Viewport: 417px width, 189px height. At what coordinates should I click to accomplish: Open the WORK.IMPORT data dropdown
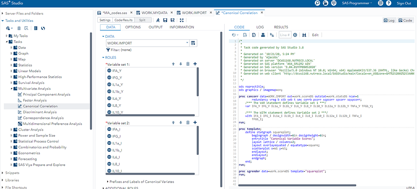[x=187, y=43]
